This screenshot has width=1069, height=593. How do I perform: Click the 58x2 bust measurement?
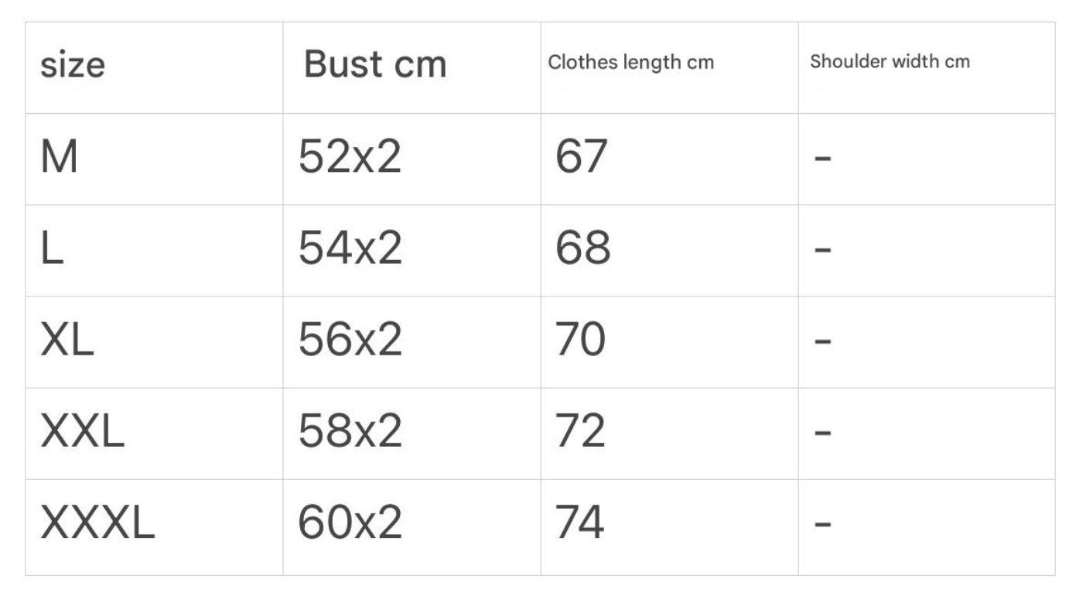click(350, 432)
